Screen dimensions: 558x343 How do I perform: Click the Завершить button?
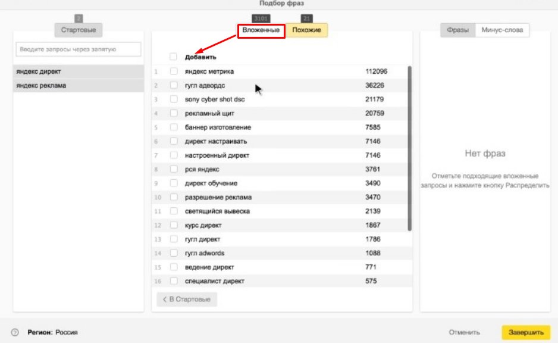click(526, 332)
